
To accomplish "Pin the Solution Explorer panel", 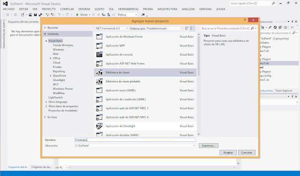I will click(x=292, y=22).
